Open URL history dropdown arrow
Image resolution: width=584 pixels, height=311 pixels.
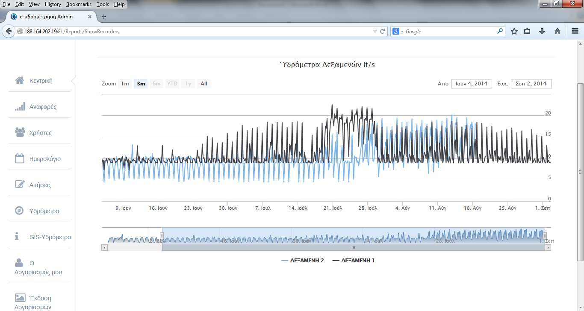[x=375, y=31]
